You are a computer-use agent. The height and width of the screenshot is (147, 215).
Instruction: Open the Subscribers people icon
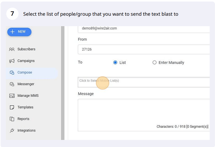point(12,49)
